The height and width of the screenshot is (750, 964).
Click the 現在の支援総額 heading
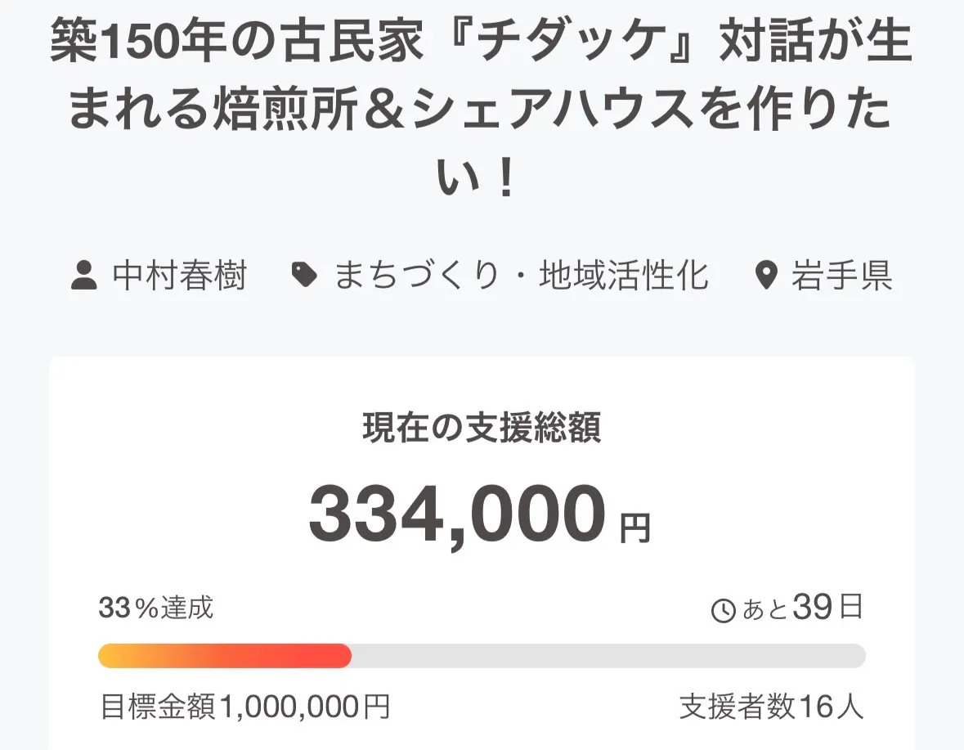click(482, 429)
